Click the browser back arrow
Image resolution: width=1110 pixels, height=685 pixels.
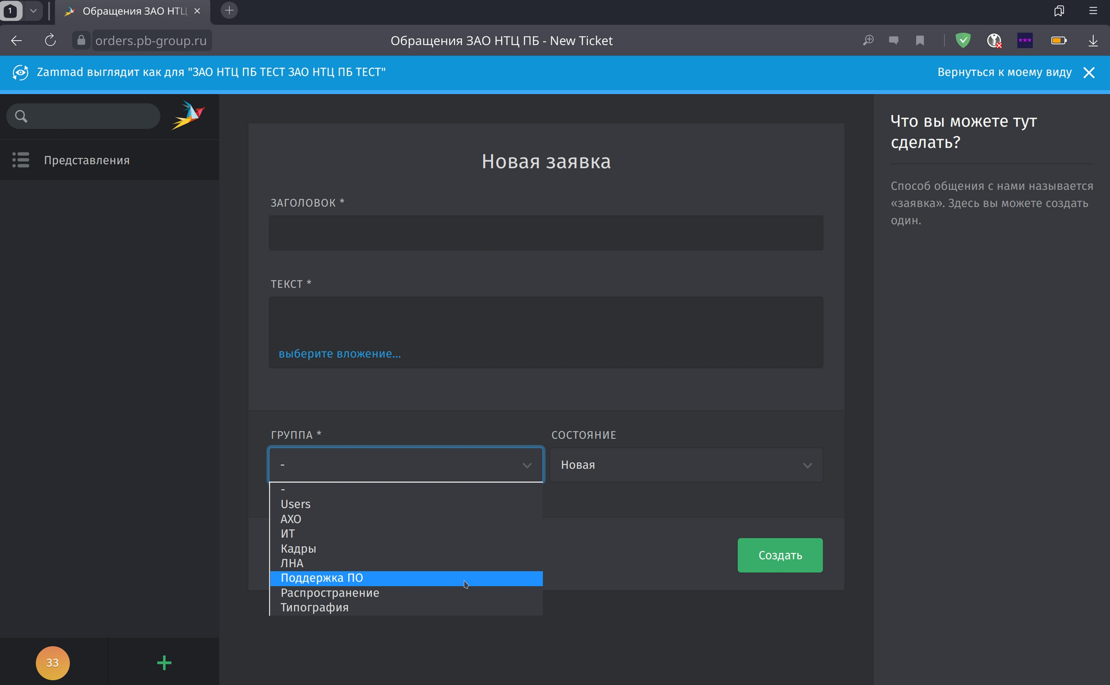point(17,40)
